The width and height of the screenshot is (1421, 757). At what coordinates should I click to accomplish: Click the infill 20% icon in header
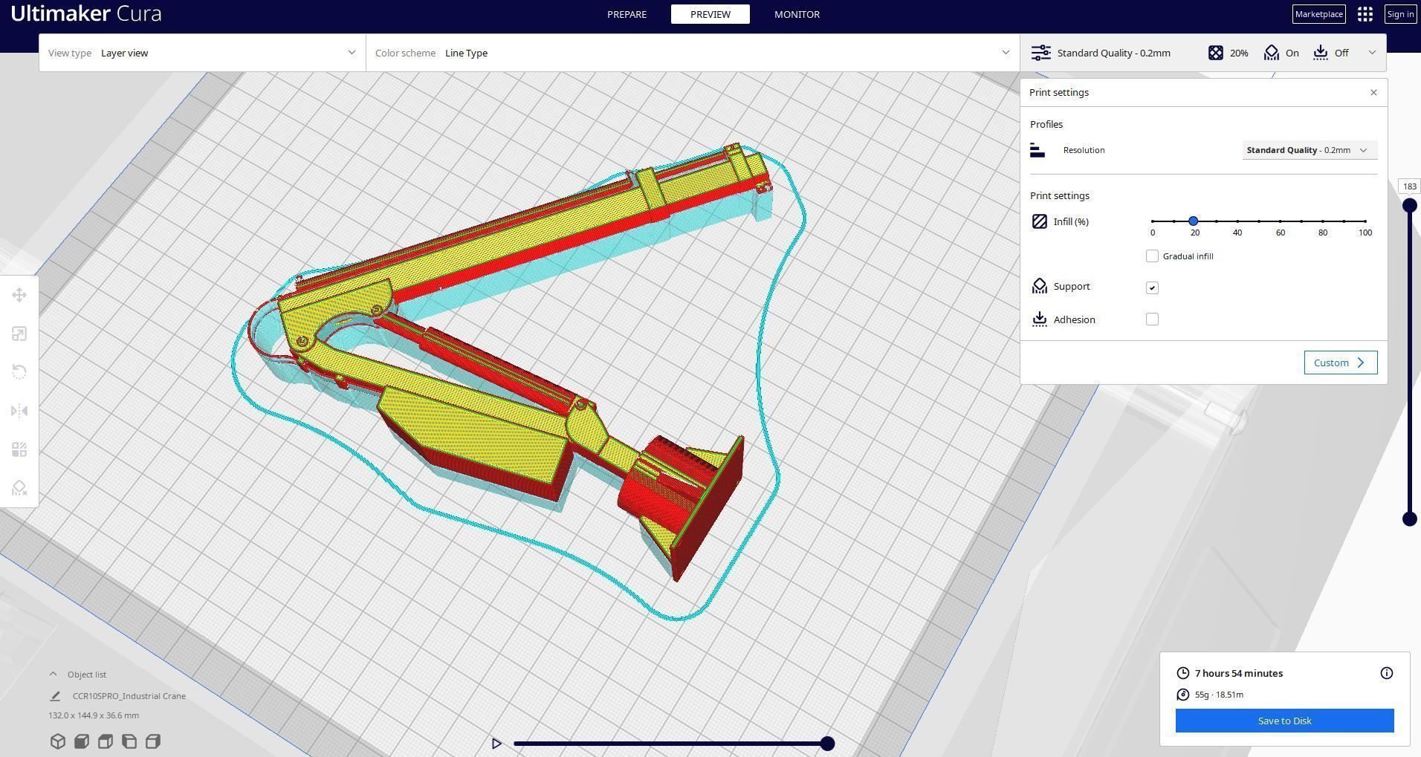pos(1216,53)
